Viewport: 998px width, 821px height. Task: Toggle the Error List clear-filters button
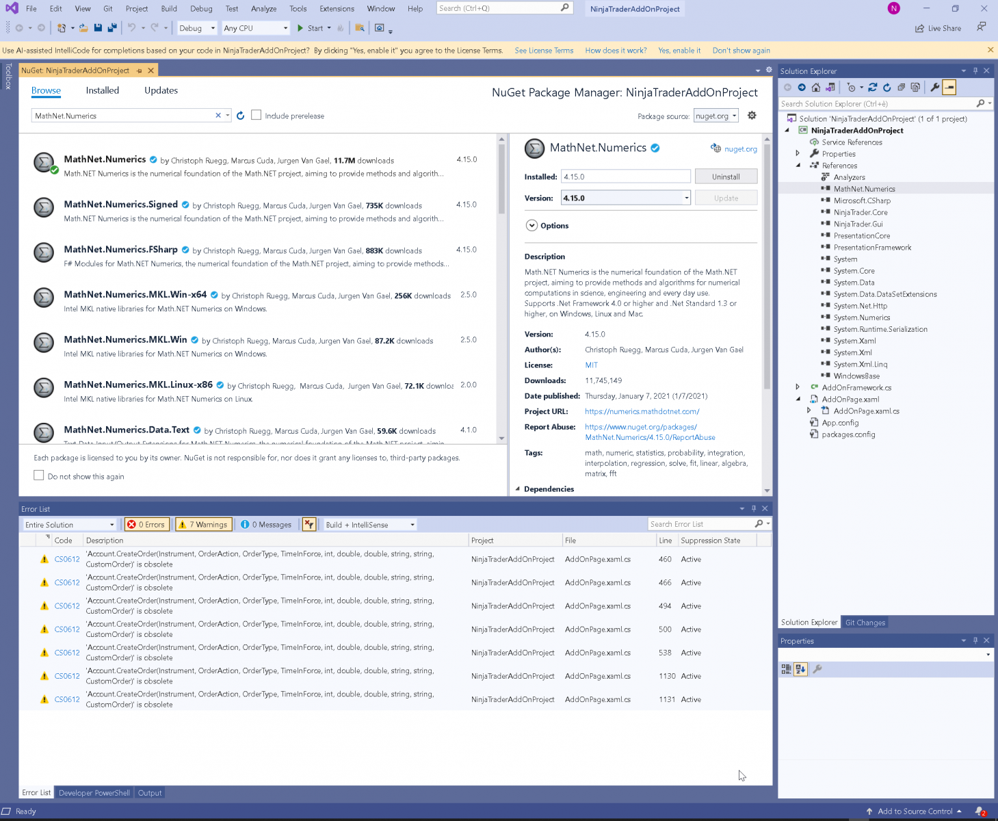click(x=309, y=525)
